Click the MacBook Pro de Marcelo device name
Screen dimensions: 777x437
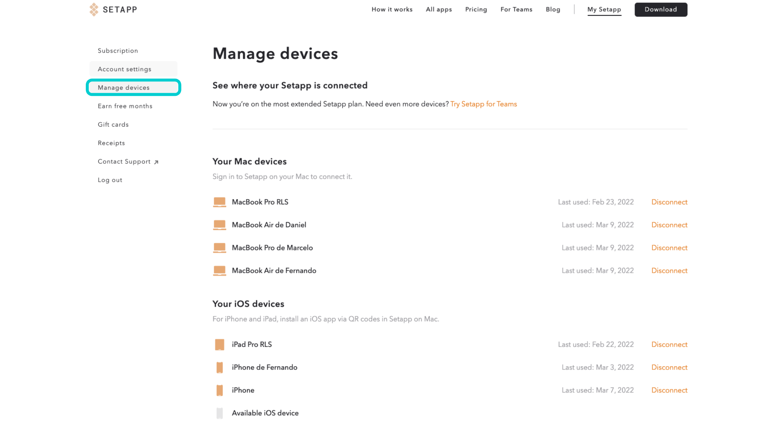[x=272, y=248]
